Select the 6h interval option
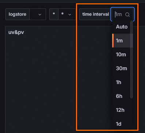 tap(122, 96)
